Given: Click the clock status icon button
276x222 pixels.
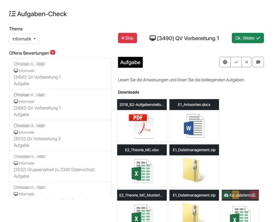Looking at the screenshot, I should (x=225, y=62).
